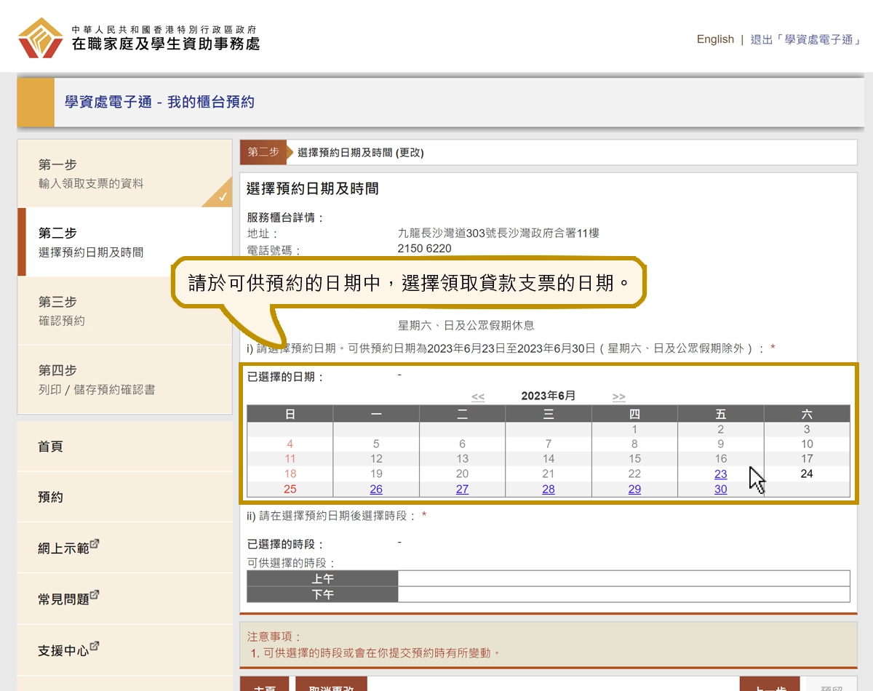873x691 pixels.
Task: Switch page language via the English link
Action: click(715, 39)
